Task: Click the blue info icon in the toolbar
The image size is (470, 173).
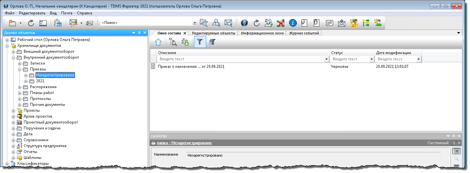Action: pyautogui.click(x=293, y=23)
